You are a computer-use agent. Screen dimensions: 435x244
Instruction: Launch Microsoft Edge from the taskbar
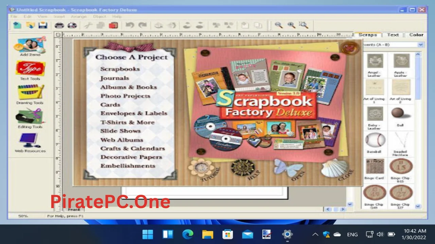(188, 234)
